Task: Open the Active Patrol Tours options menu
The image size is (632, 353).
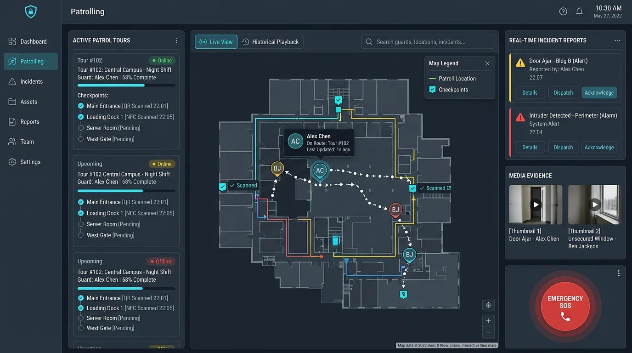Action: [176, 40]
